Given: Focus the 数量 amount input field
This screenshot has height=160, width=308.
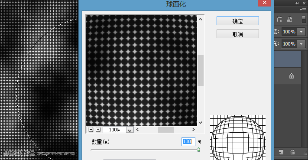Looking at the screenshot, I should pos(188,141).
